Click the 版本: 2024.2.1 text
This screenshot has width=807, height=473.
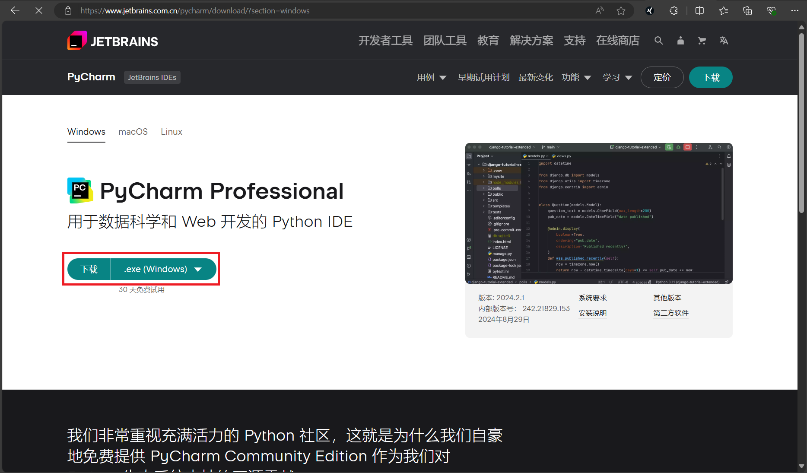coord(501,298)
